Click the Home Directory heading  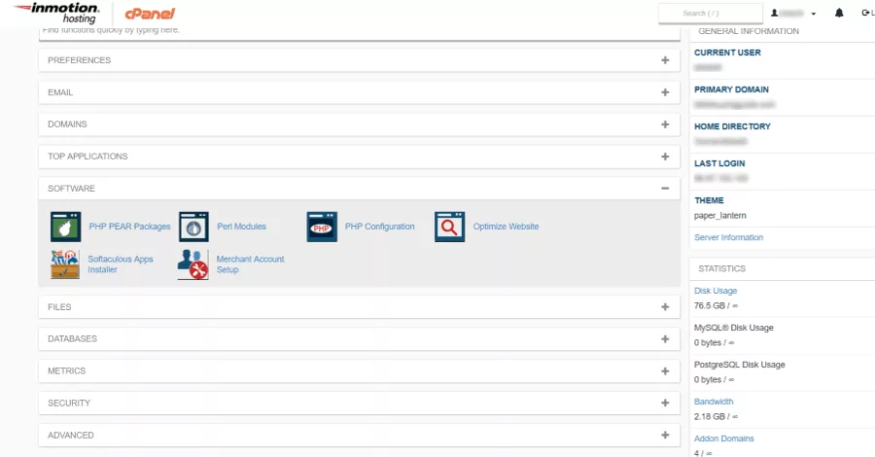[x=732, y=126]
